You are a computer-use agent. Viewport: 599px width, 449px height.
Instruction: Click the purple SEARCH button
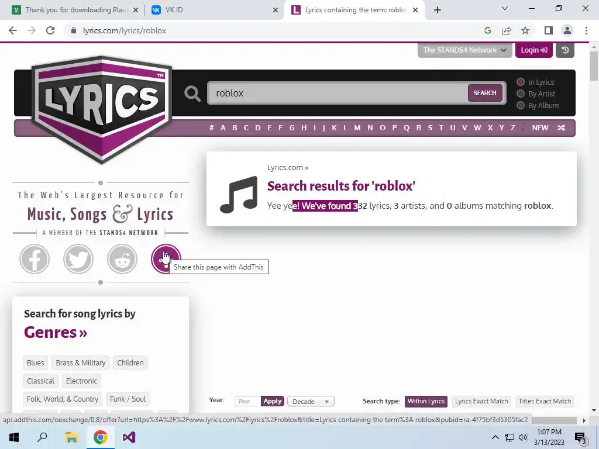[485, 93]
